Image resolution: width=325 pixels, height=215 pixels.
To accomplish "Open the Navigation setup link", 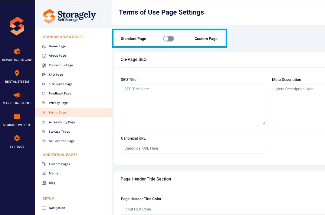I will click(57, 208).
